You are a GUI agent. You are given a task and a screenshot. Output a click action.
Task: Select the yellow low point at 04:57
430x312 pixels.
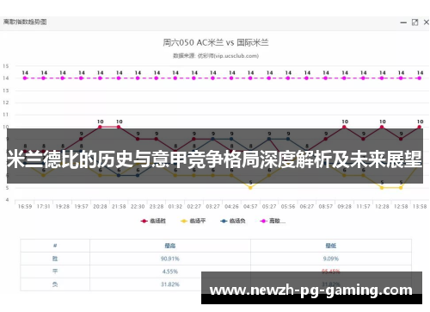250,188
